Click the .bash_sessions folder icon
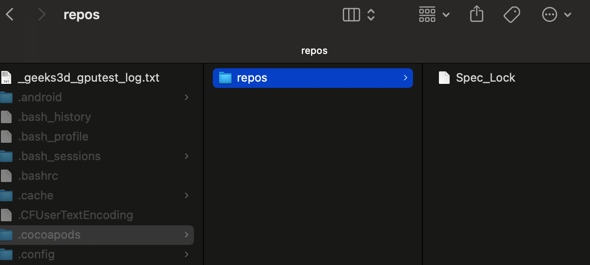The image size is (590, 265). pos(6,156)
